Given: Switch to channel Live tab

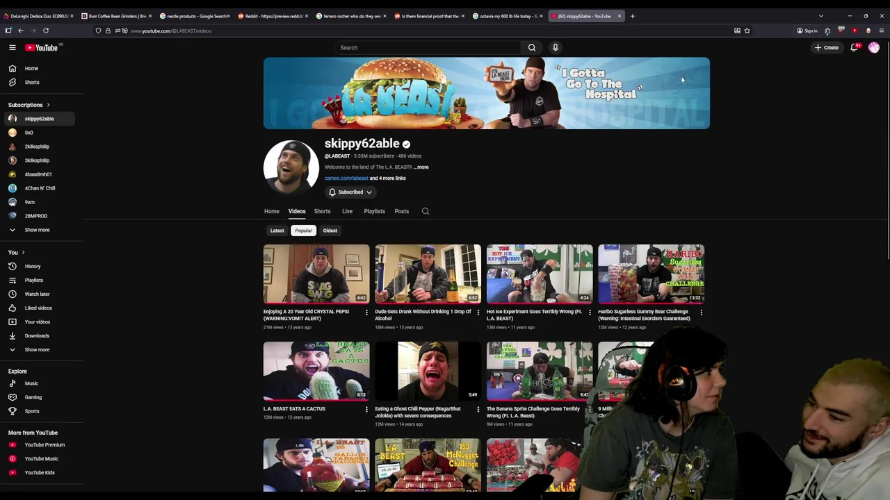Looking at the screenshot, I should [x=347, y=211].
